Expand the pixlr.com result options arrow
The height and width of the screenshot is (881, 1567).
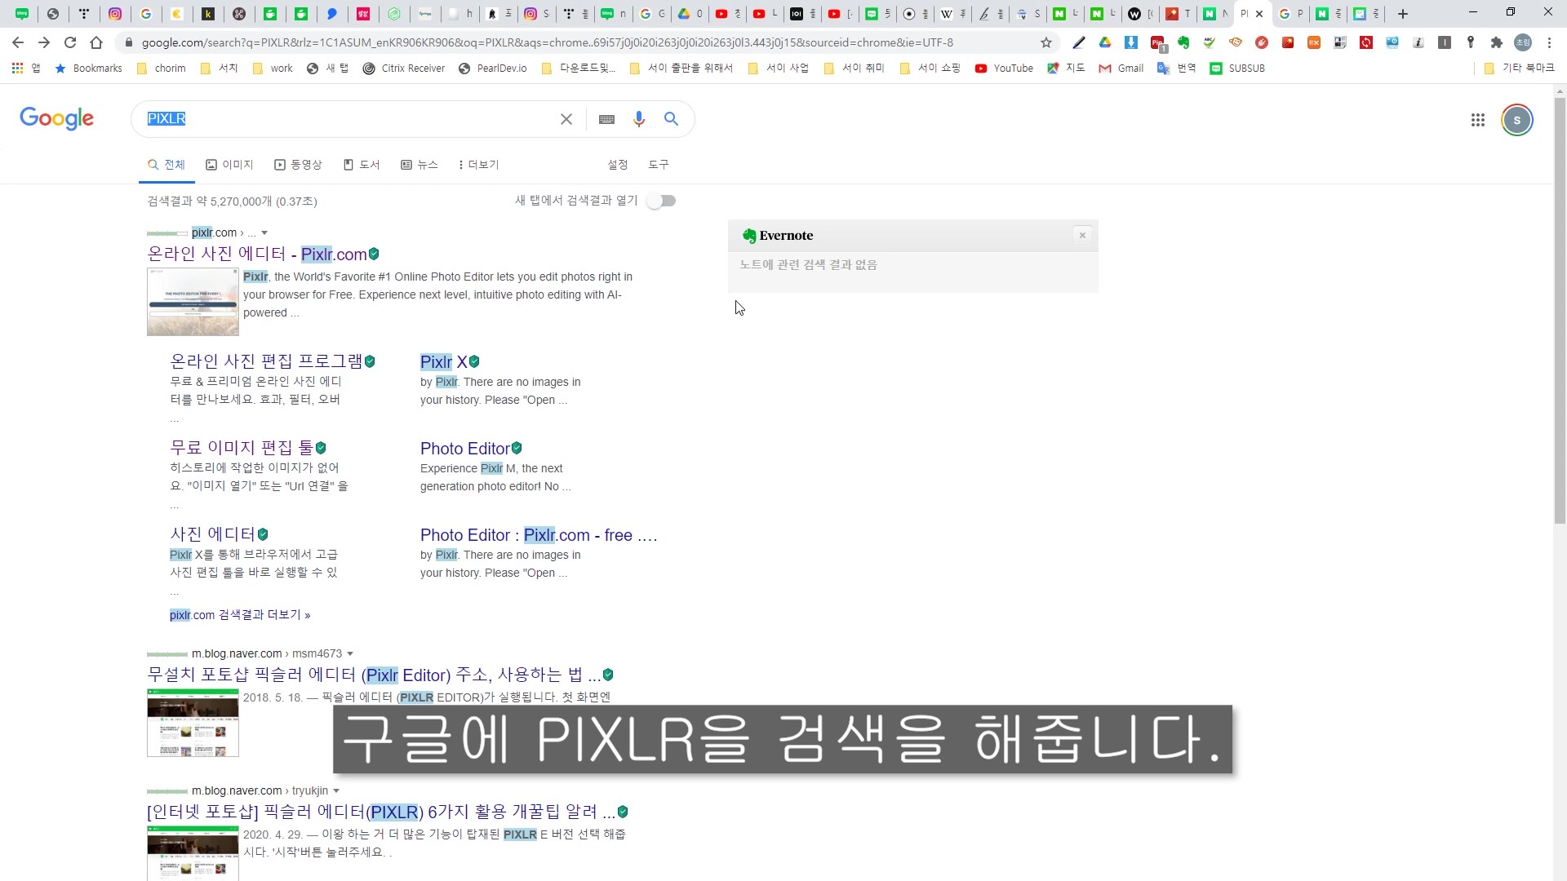(x=264, y=233)
